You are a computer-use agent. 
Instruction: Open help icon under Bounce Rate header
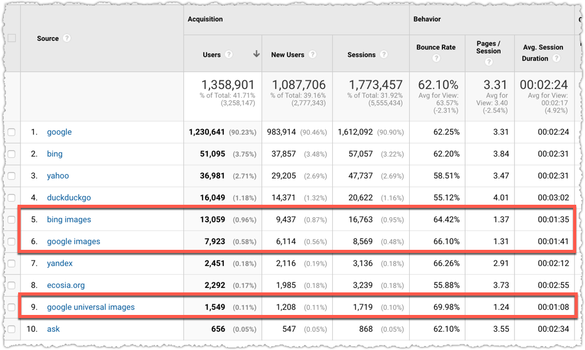436,58
